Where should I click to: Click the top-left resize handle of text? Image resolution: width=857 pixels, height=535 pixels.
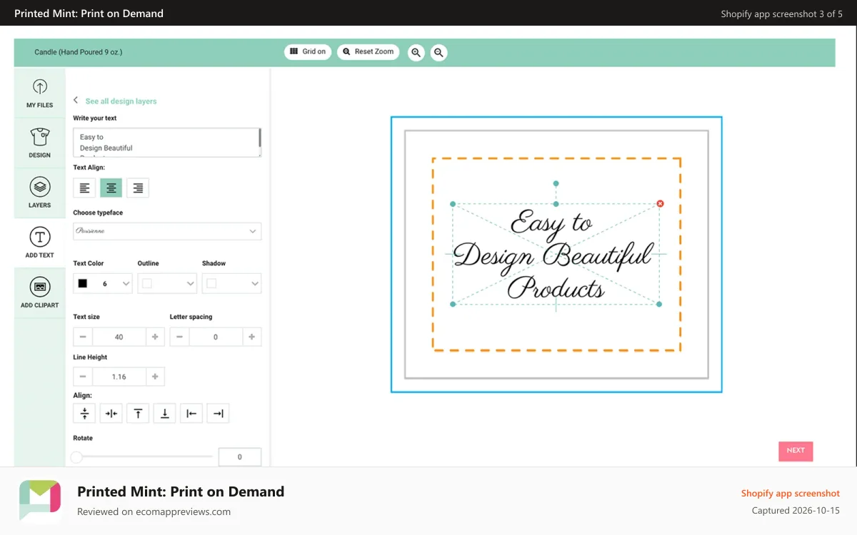coord(453,204)
